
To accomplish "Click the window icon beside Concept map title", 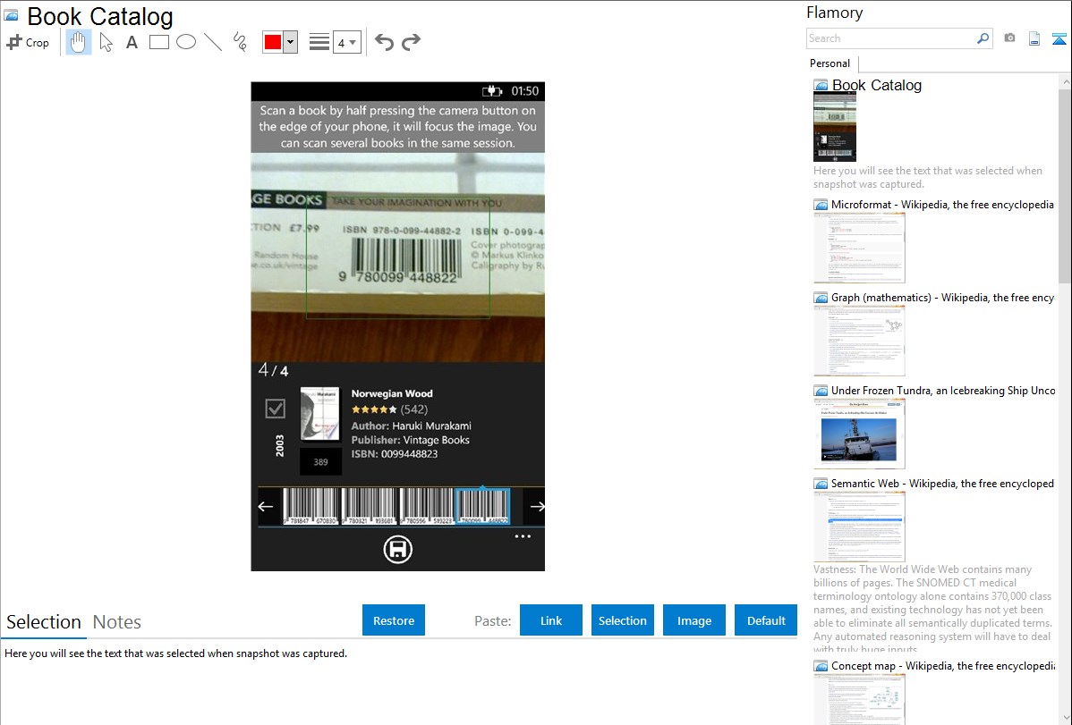I will pos(821,666).
